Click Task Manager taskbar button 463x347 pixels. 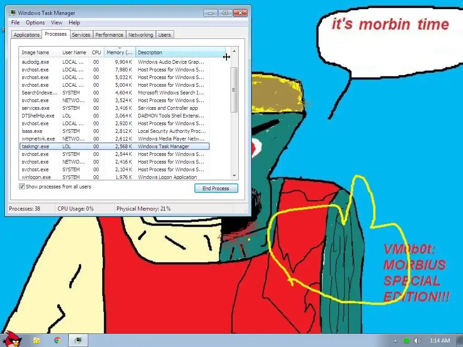tap(78, 341)
